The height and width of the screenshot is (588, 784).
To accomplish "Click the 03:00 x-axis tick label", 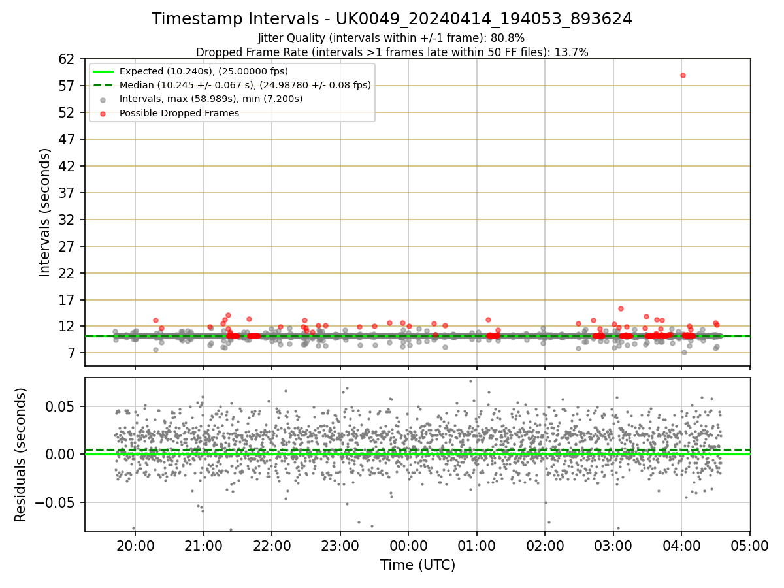I will coord(613,546).
